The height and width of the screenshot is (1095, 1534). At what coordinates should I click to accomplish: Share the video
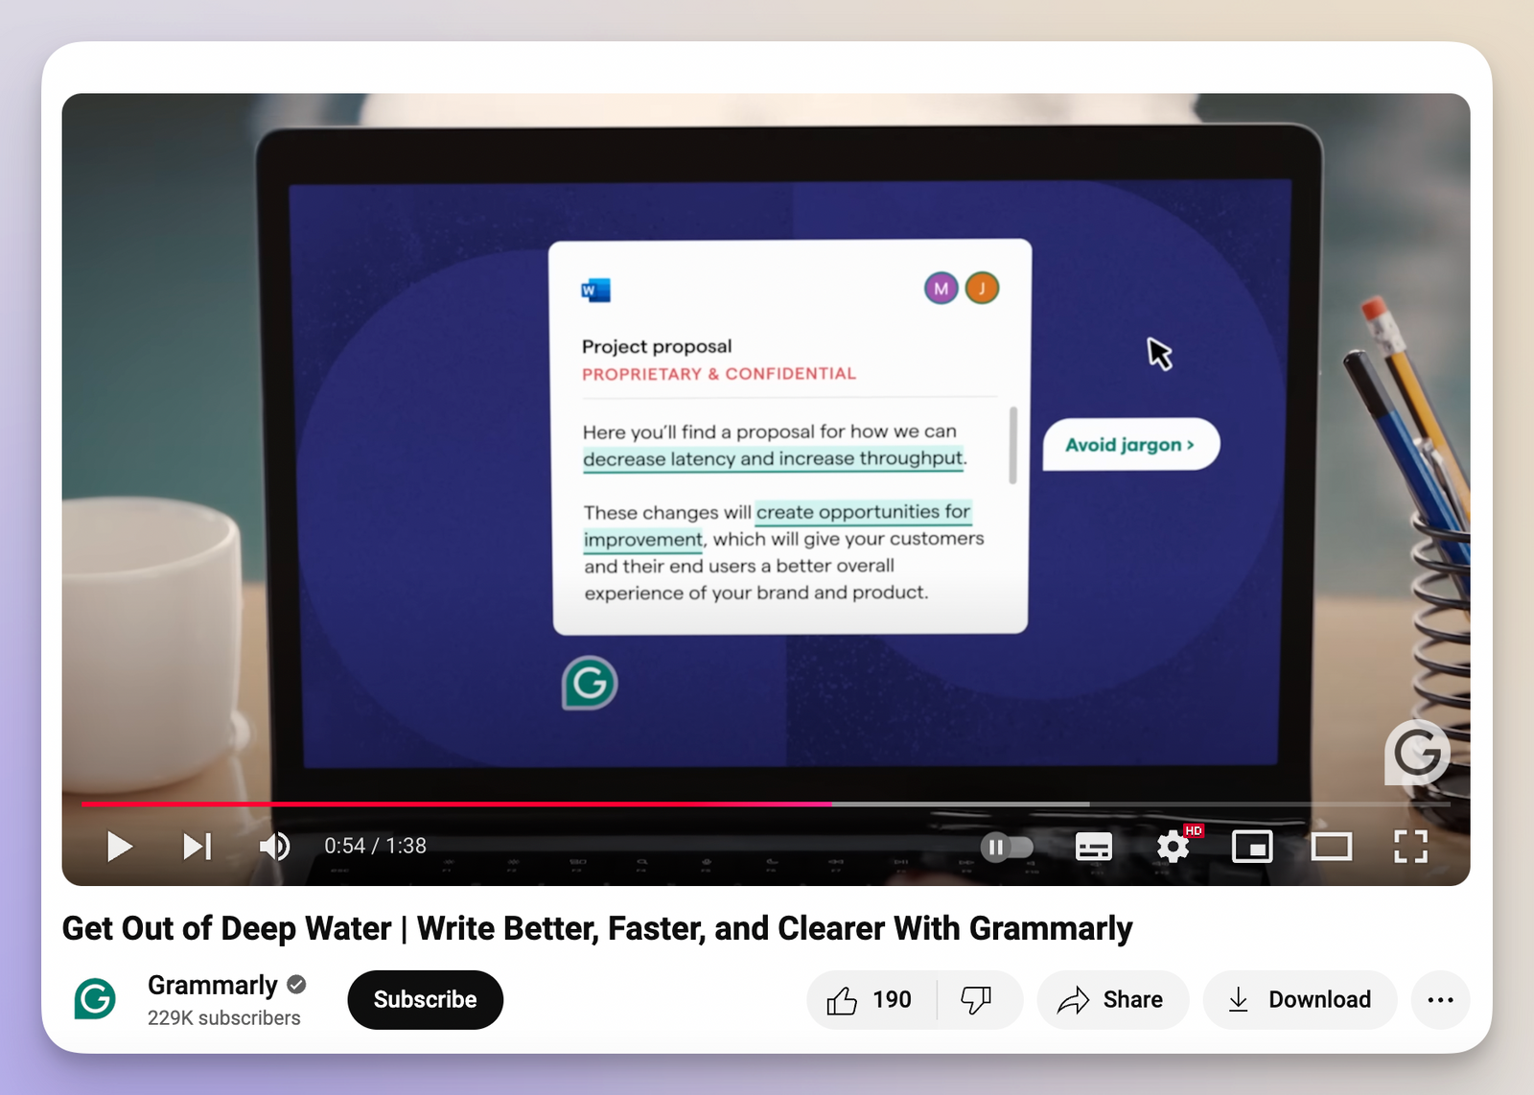click(x=1112, y=999)
